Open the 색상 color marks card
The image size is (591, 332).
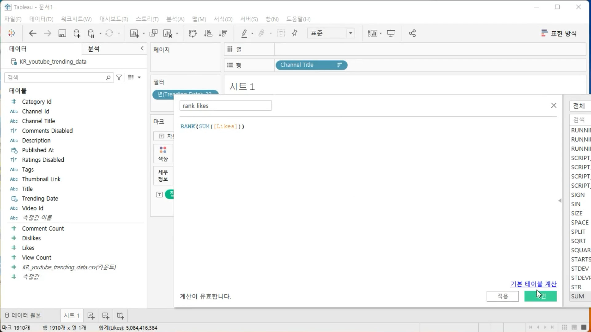coord(163,154)
